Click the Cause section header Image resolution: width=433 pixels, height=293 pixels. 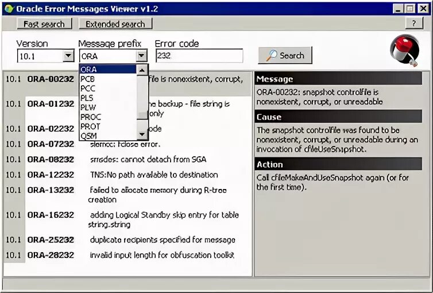click(338, 117)
